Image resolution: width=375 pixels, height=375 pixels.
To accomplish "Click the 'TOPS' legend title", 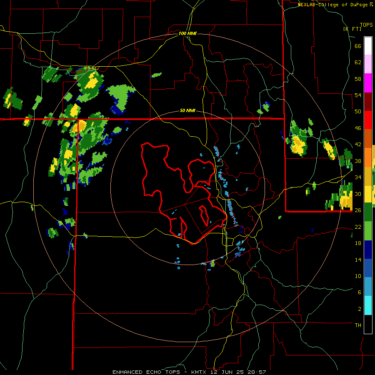I will click(366, 25).
